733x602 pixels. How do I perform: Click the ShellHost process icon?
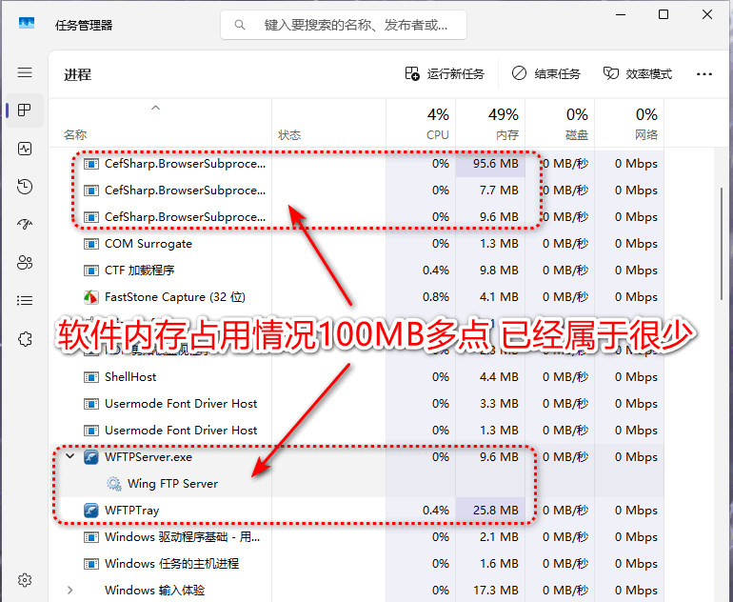click(90, 377)
